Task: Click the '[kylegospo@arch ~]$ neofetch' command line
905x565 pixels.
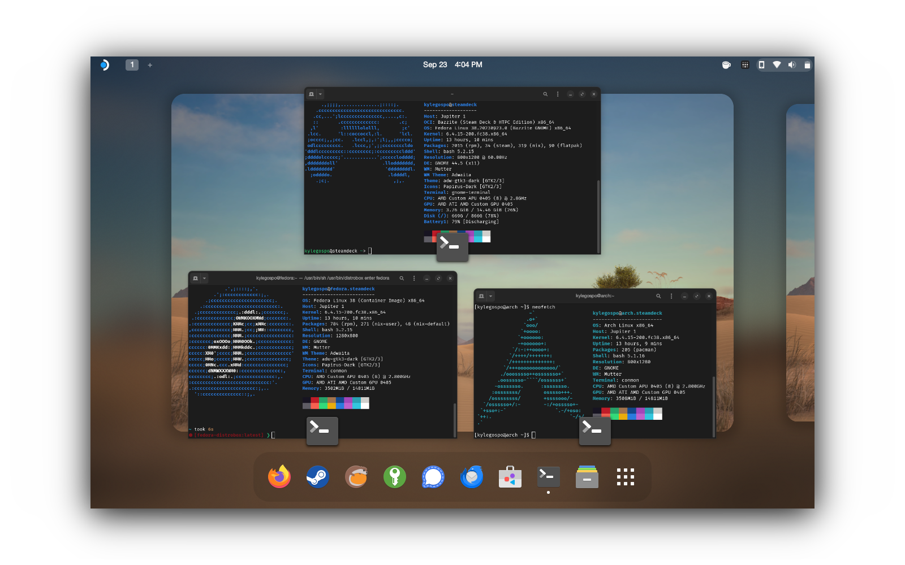Action: click(x=515, y=307)
